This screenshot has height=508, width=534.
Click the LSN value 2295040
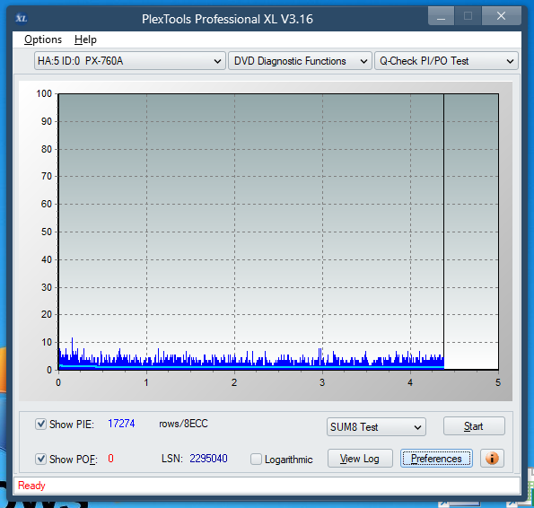click(x=208, y=459)
